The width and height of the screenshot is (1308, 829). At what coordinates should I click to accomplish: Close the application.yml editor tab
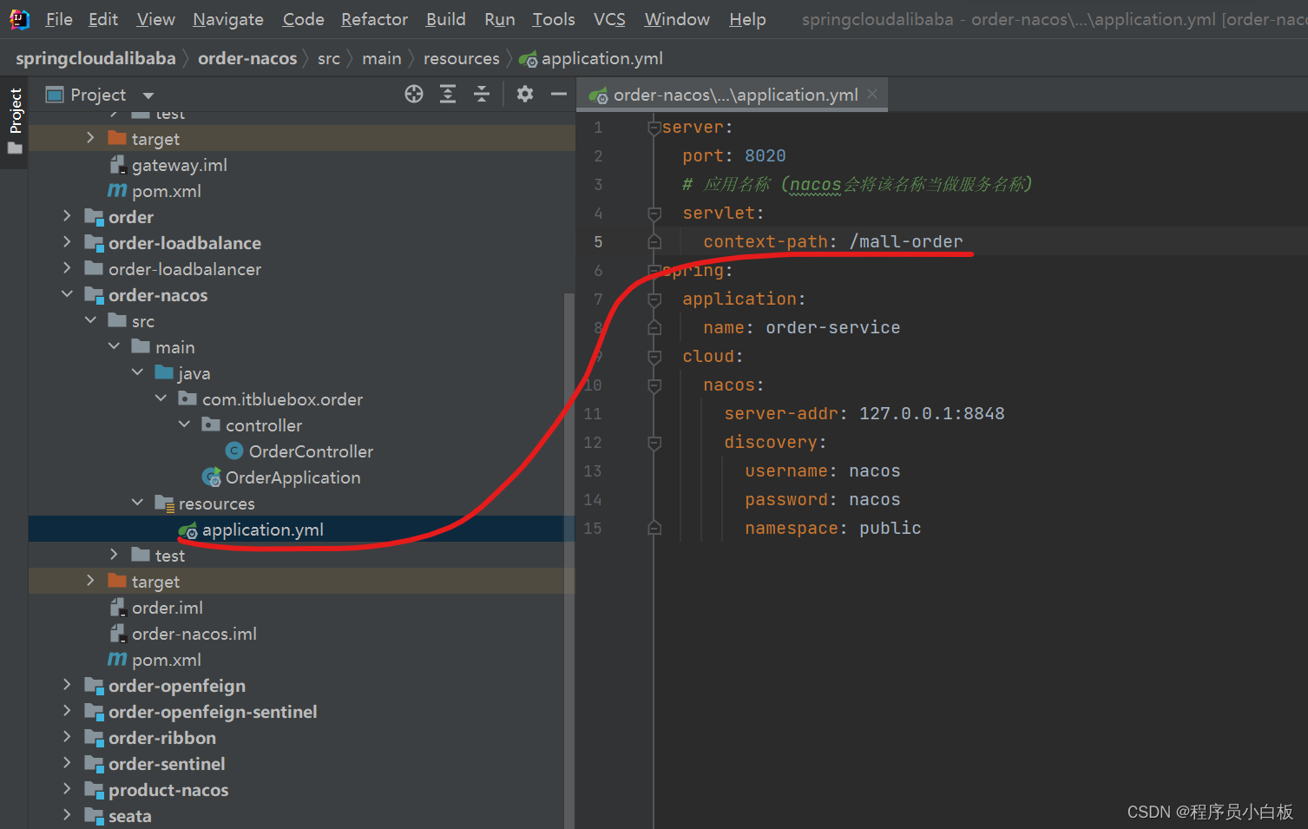point(872,94)
